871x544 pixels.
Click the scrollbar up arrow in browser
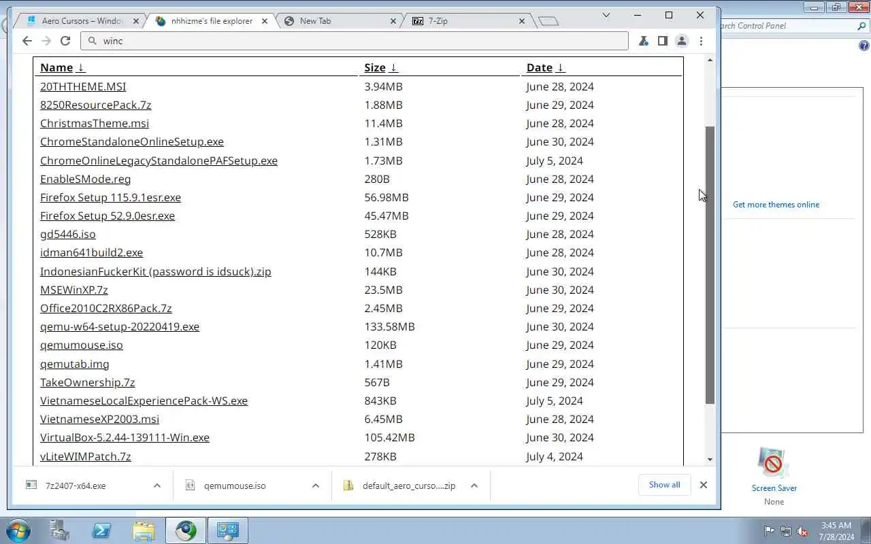point(710,61)
